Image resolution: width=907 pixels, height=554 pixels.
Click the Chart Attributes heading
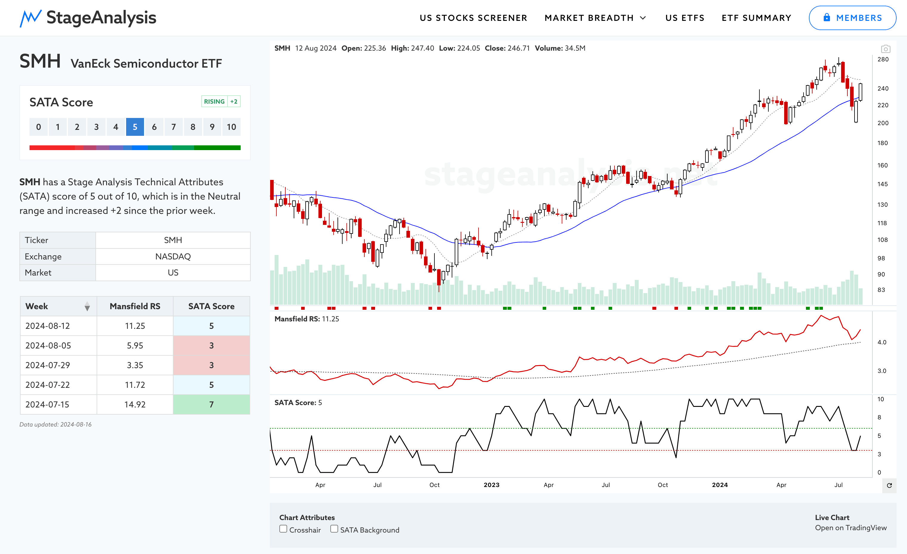click(x=307, y=517)
